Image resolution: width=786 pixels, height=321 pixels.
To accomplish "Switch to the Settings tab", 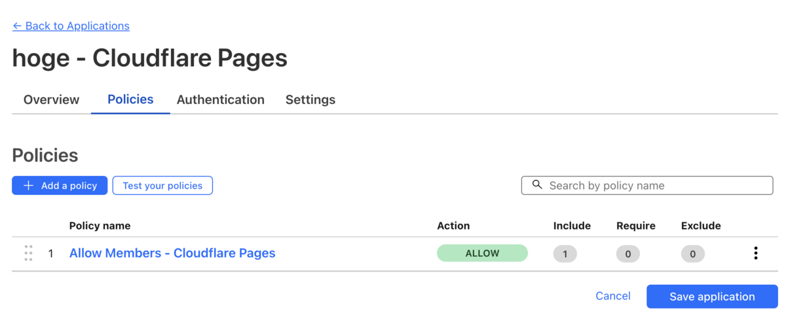I will pos(310,100).
